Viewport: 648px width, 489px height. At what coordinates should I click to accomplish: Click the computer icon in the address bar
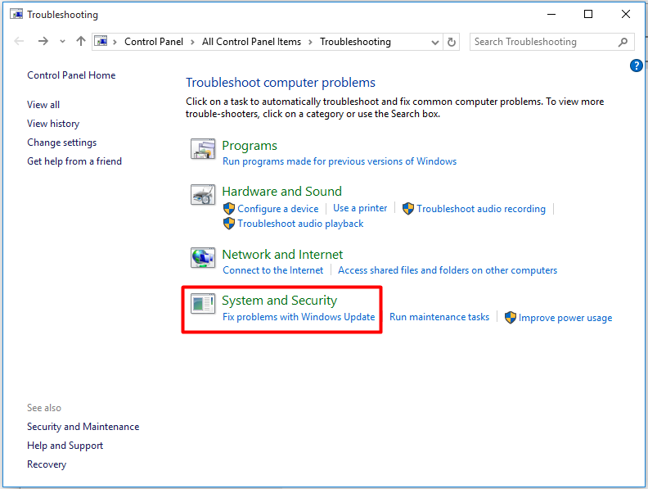[101, 42]
